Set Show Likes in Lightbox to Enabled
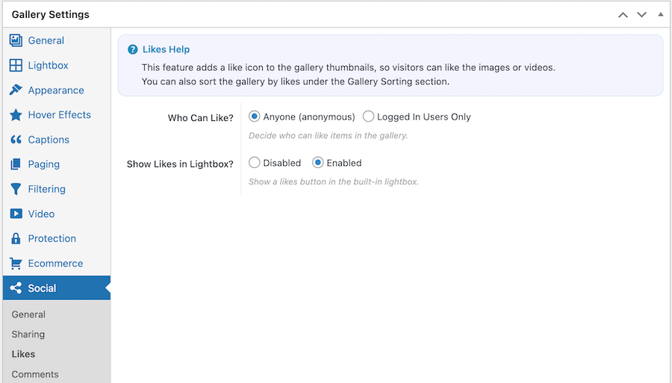 (317, 162)
